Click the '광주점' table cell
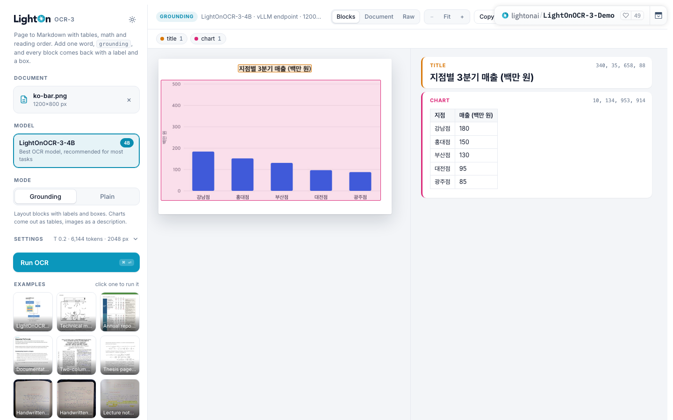The height and width of the screenshot is (420, 673). pyautogui.click(x=443, y=182)
